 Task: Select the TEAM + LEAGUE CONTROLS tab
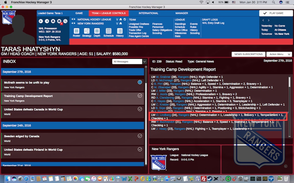[109, 13]
